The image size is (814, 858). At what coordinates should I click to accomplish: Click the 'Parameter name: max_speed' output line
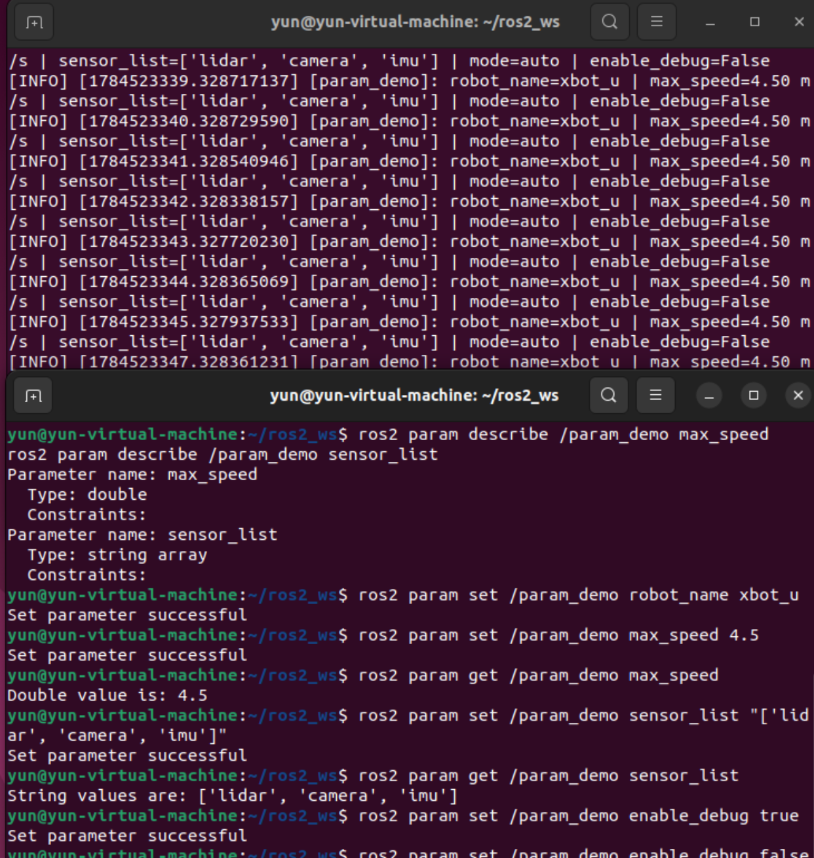132,474
